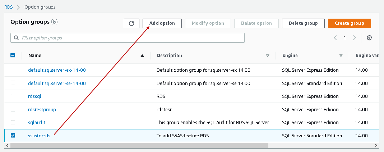Toggle the select-all header checkbox
The width and height of the screenshot is (384, 152).
(13, 56)
